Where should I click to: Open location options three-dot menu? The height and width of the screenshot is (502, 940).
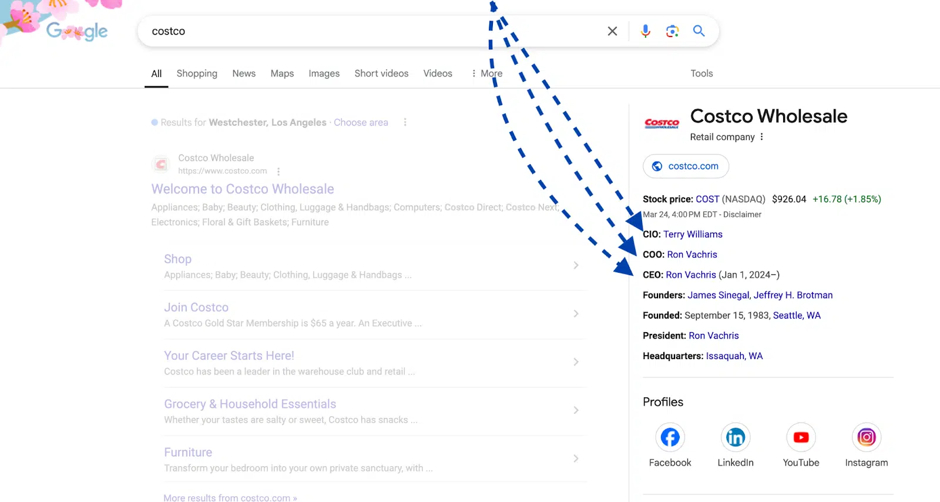[405, 122]
